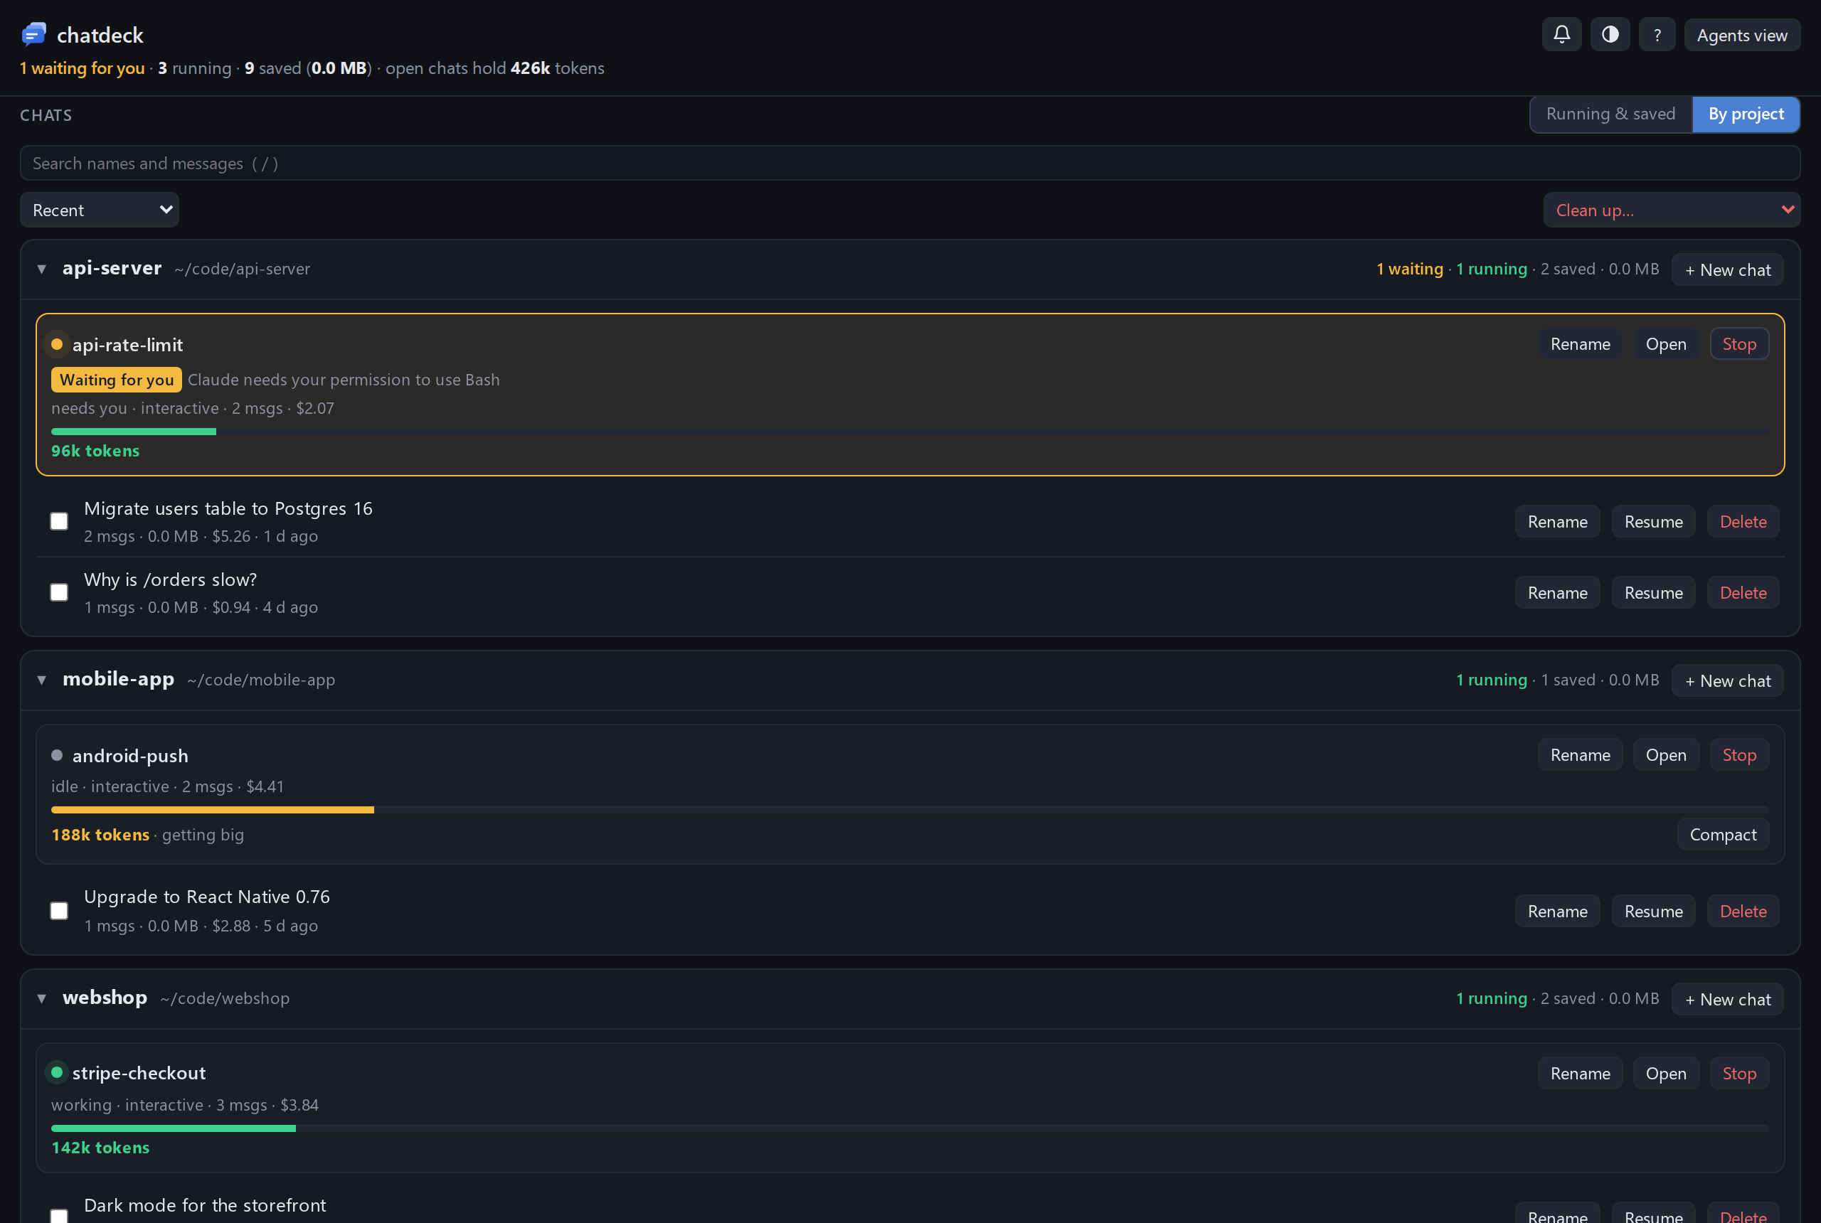
Task: Start a New chat in api-server
Action: 1727,270
